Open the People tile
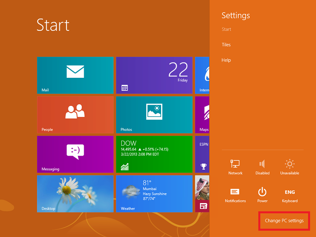 (x=75, y=115)
